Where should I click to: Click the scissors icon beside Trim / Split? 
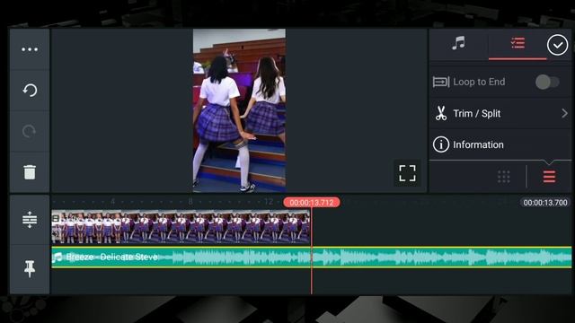(441, 113)
